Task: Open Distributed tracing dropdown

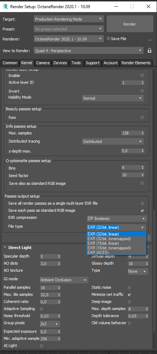Action: 113,142
